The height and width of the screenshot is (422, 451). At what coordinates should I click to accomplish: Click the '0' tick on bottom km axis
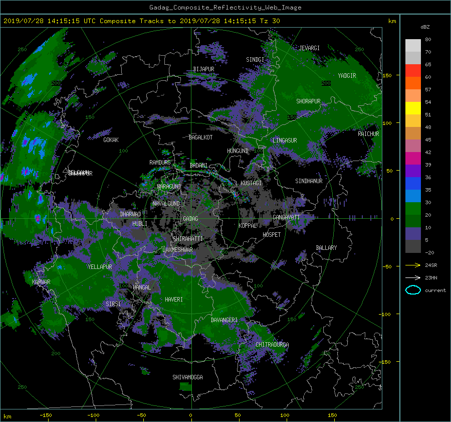point(190,415)
